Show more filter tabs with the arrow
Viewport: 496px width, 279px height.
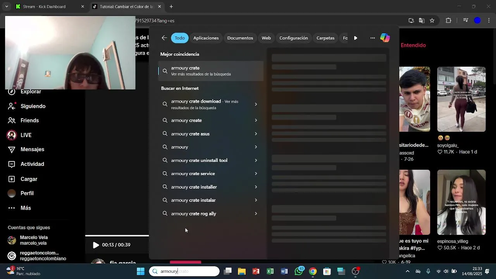(356, 38)
